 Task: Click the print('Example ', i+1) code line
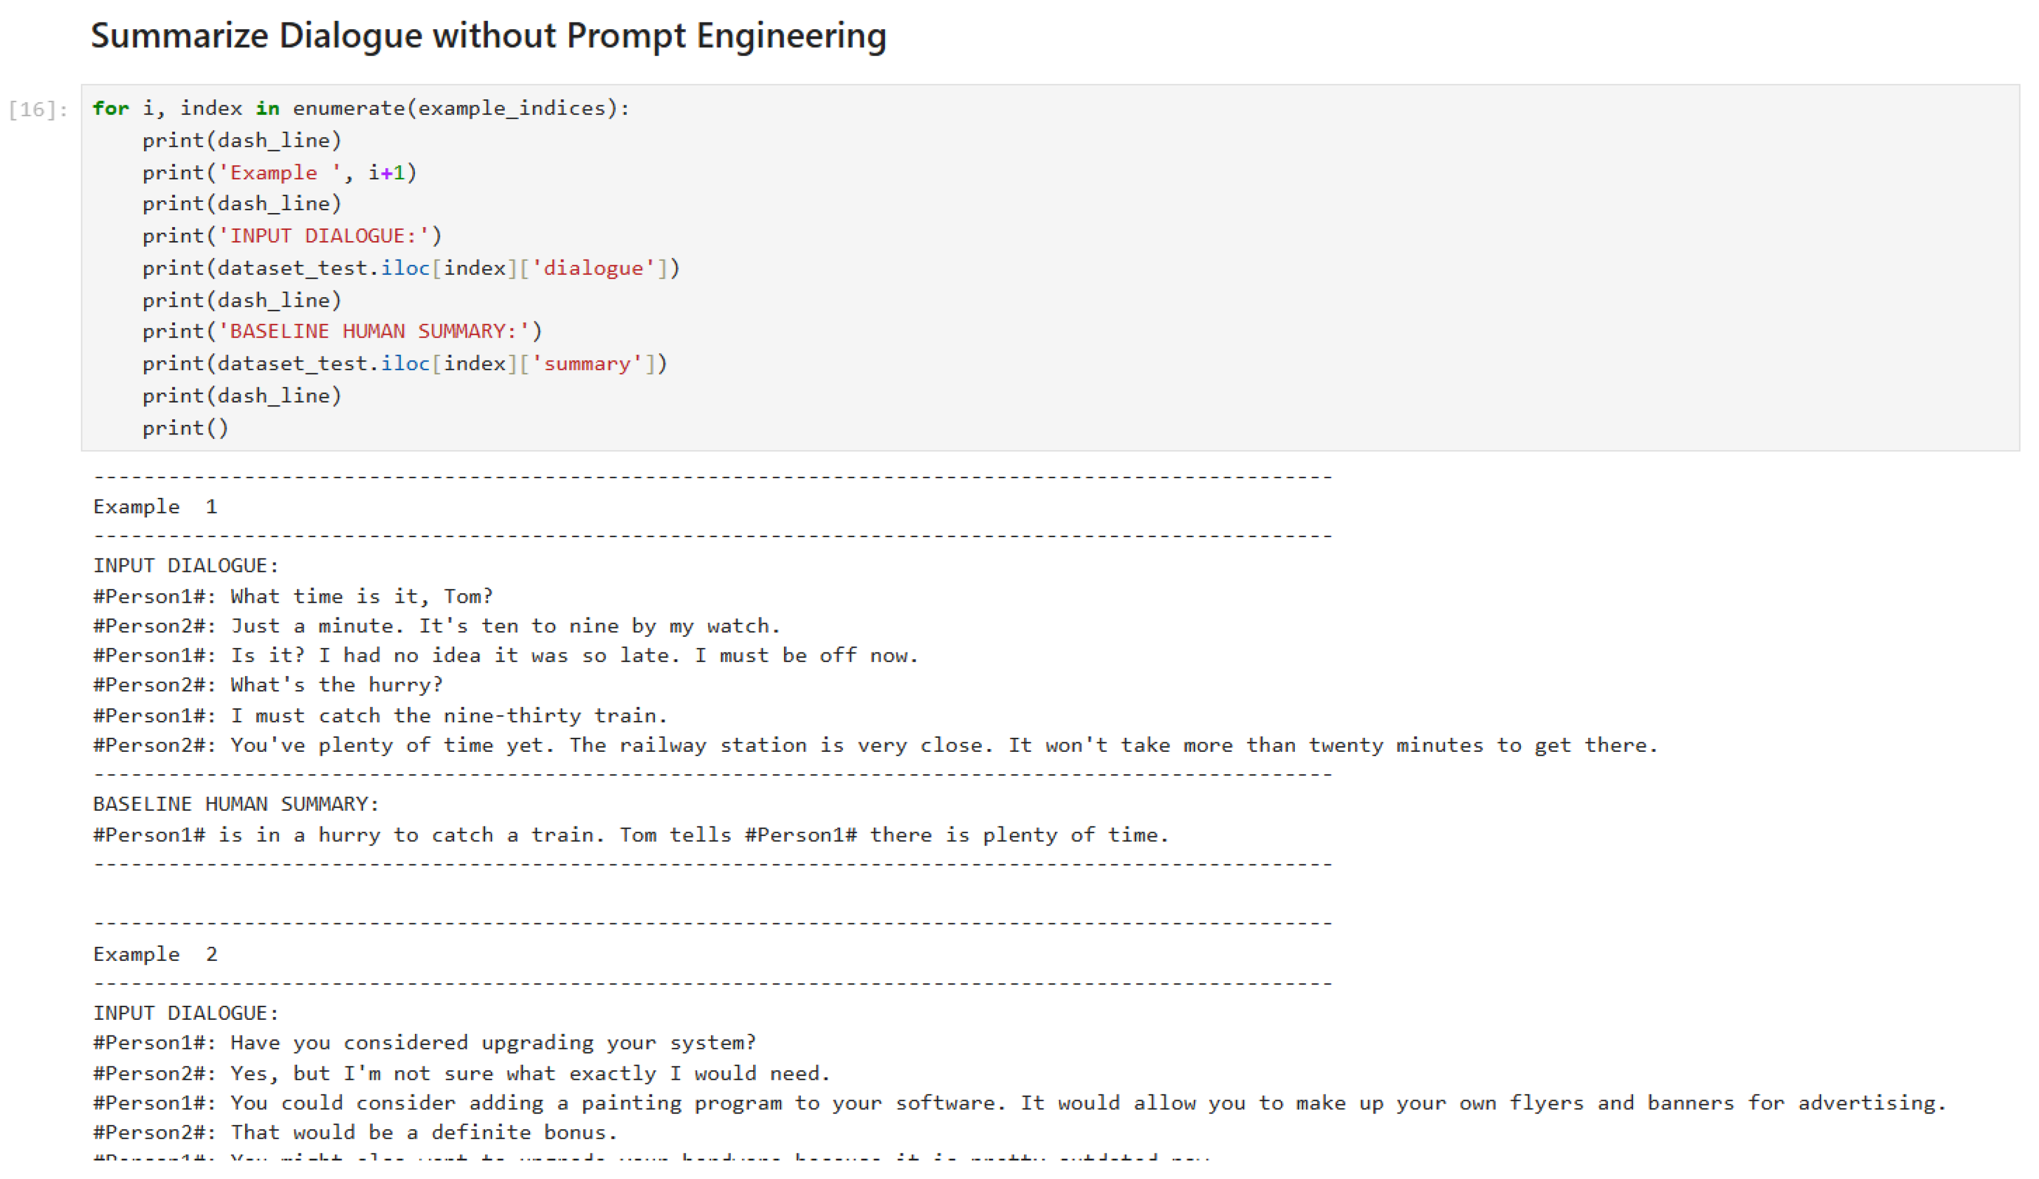tap(279, 172)
